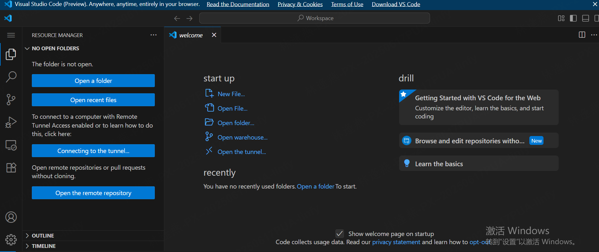Open the Run and Debug icon

(11, 122)
